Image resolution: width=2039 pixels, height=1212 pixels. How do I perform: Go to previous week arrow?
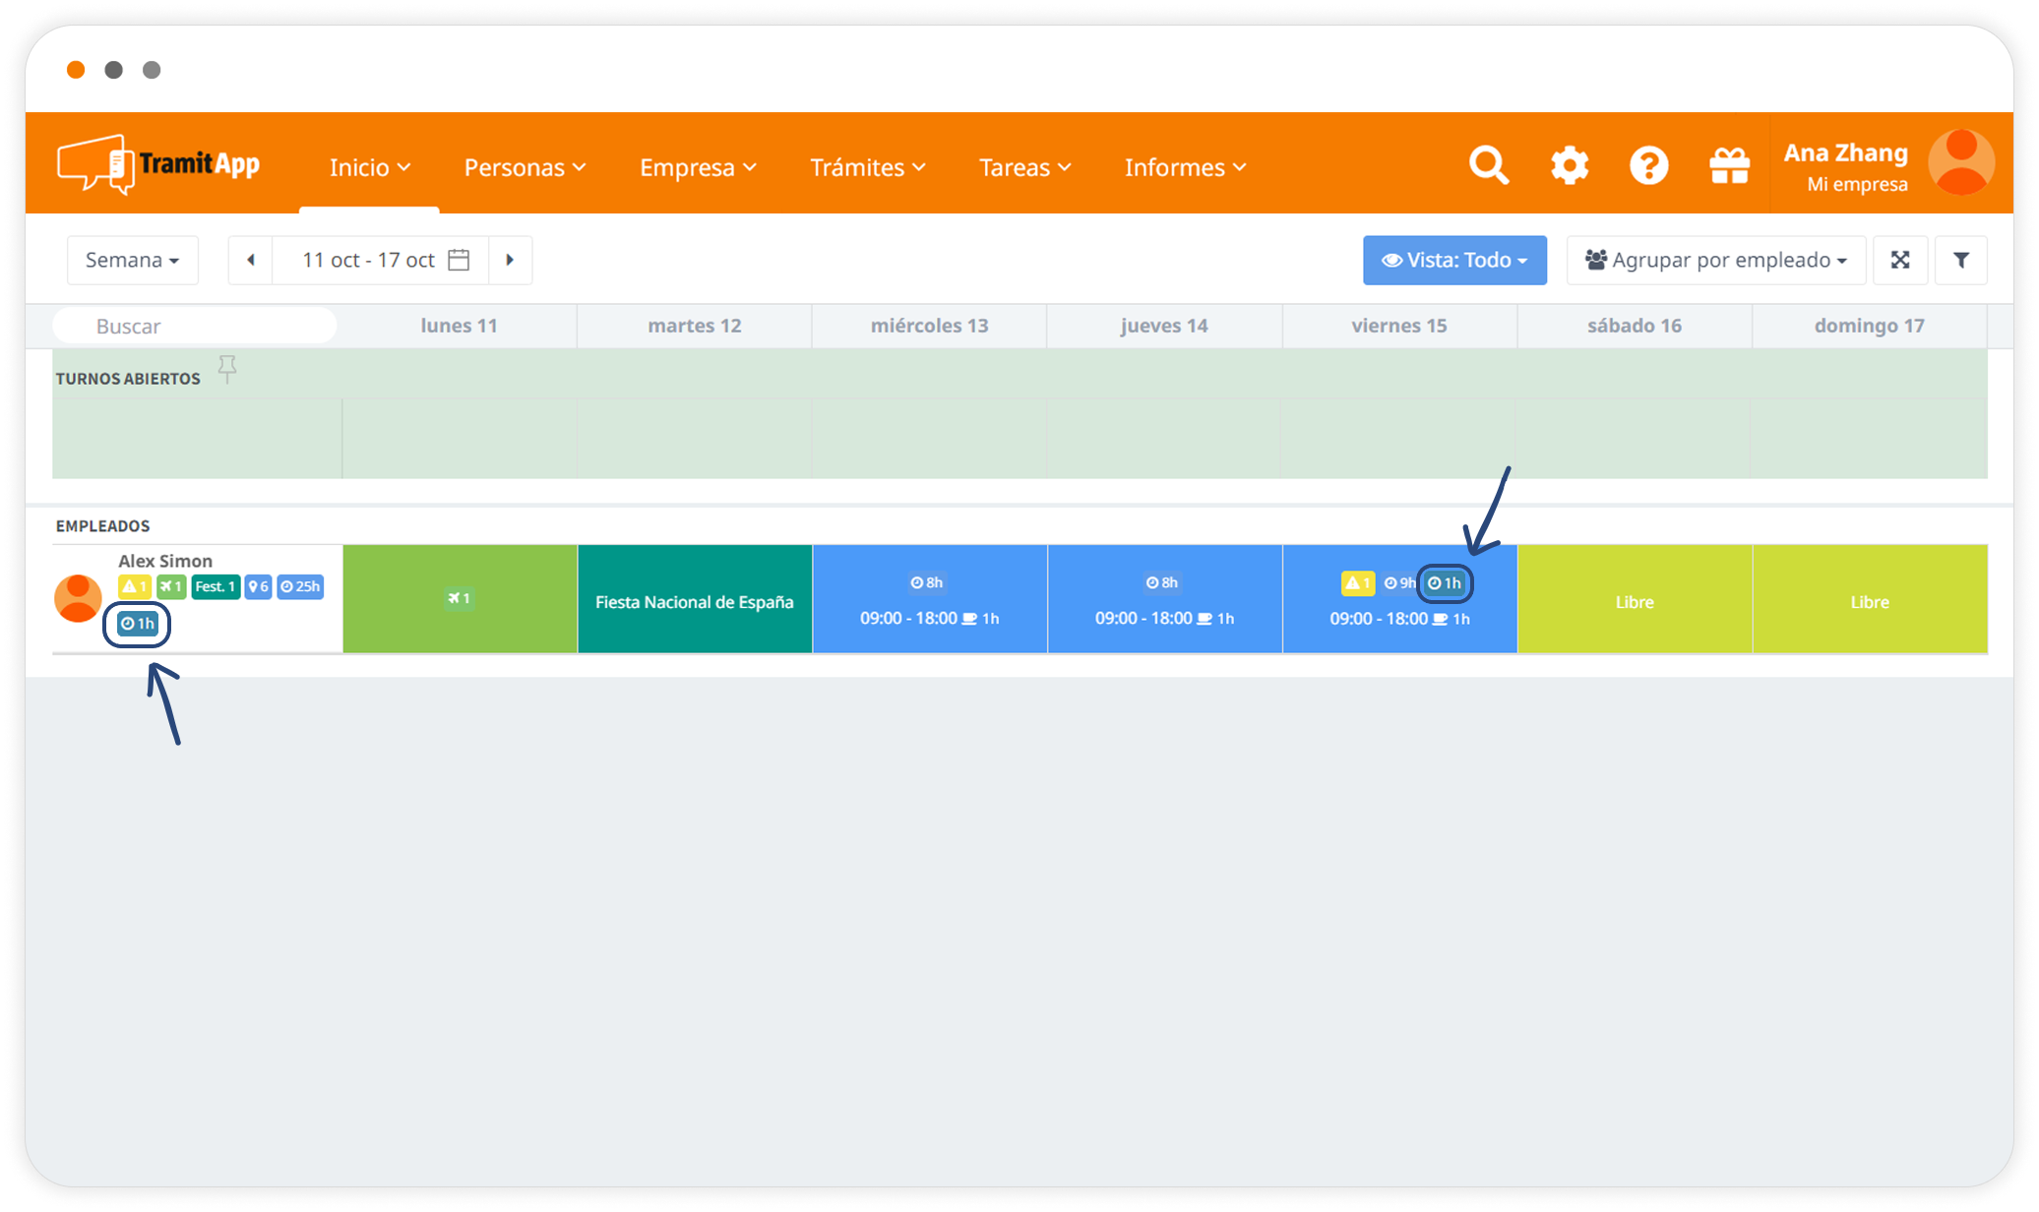251,260
